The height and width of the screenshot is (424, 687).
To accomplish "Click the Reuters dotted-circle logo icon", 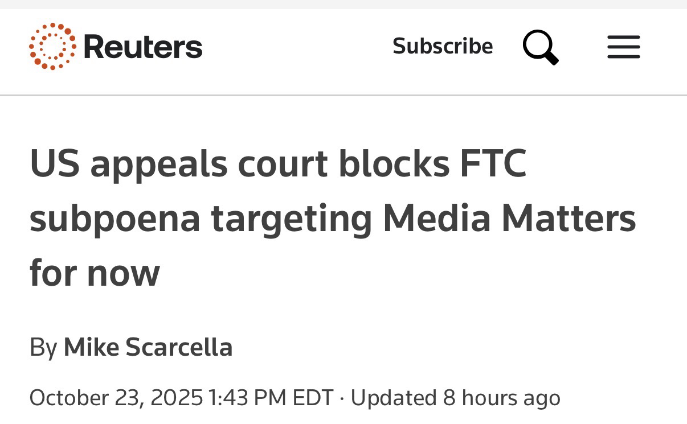I will (52, 47).
